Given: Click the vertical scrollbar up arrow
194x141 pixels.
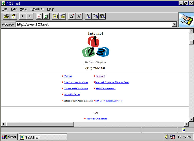Looking at the screenshot, I should coord(191,31).
